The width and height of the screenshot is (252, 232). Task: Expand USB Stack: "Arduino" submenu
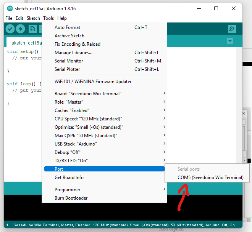[104, 144]
